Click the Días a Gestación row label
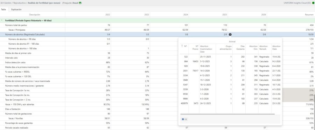The height and width of the screenshot is (130, 315). [13, 109]
